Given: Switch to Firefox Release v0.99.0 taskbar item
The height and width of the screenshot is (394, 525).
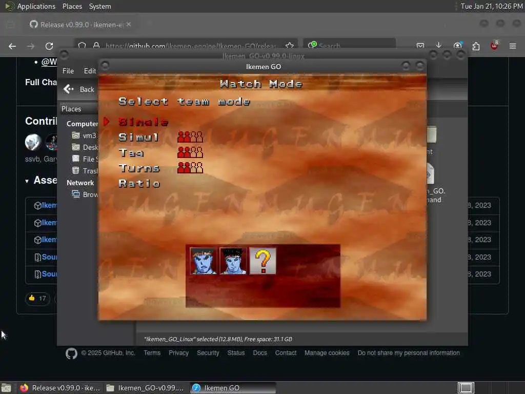Looking at the screenshot, I should point(60,388).
